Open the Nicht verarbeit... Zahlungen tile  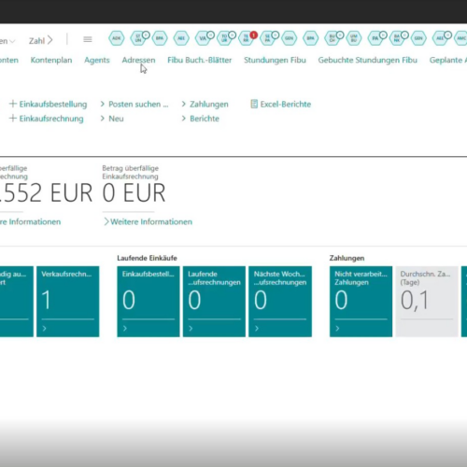[361, 302]
